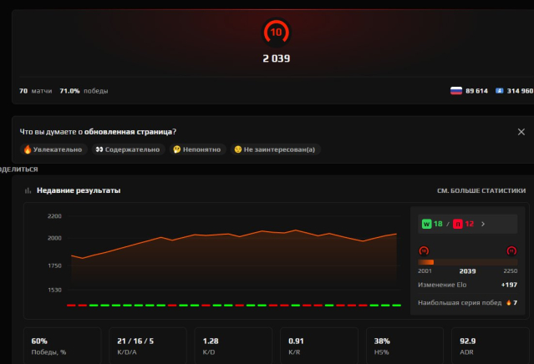
Task: Click the Elo progress bar 2001–2250
Action: [x=467, y=262]
